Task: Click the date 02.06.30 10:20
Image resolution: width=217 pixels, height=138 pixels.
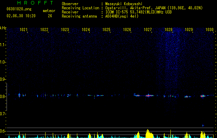Action: point(21,16)
